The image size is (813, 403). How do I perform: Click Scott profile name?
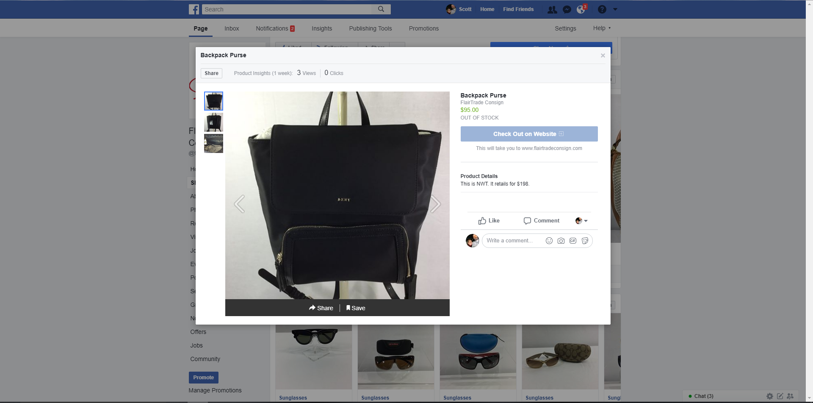tap(465, 9)
